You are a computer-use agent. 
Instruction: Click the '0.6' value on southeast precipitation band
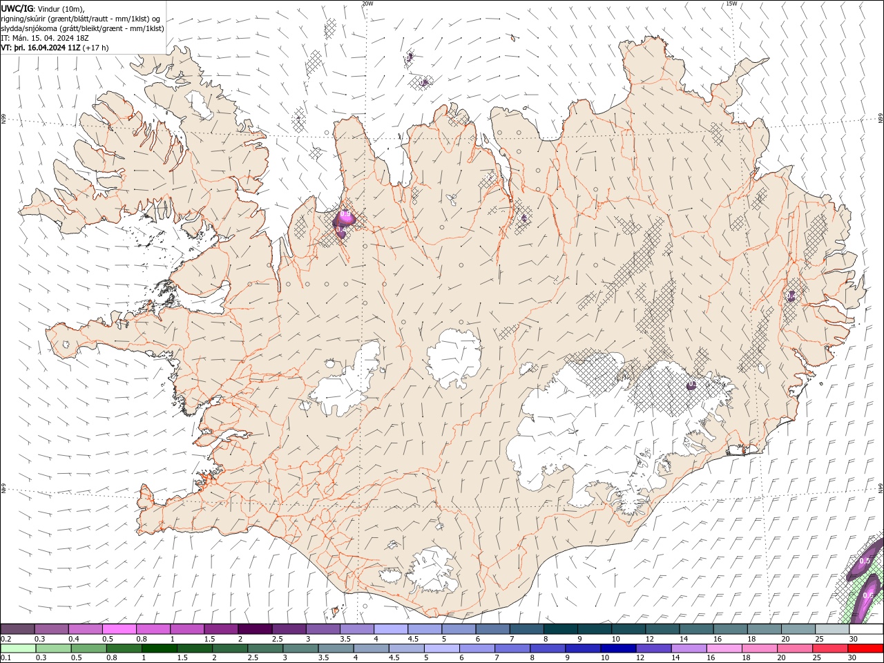[x=868, y=595]
